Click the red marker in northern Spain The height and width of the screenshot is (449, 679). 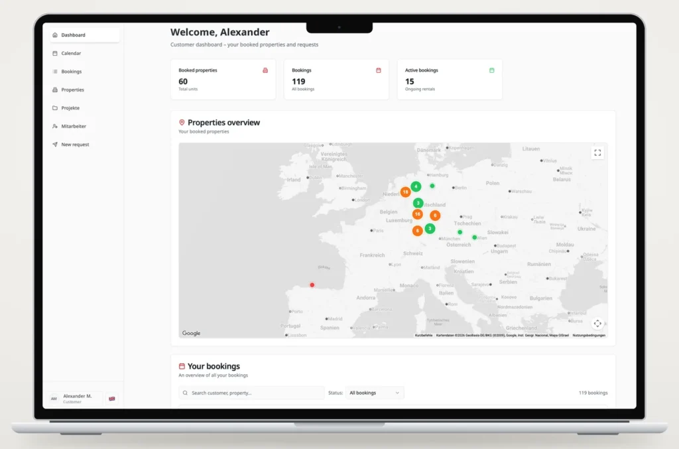click(312, 285)
